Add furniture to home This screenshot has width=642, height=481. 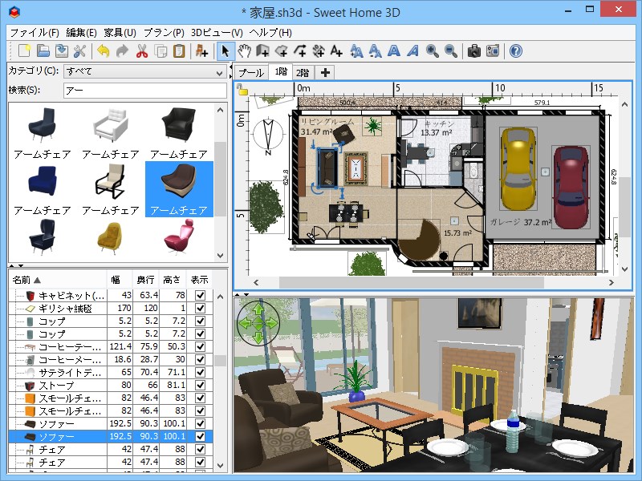coord(201,51)
